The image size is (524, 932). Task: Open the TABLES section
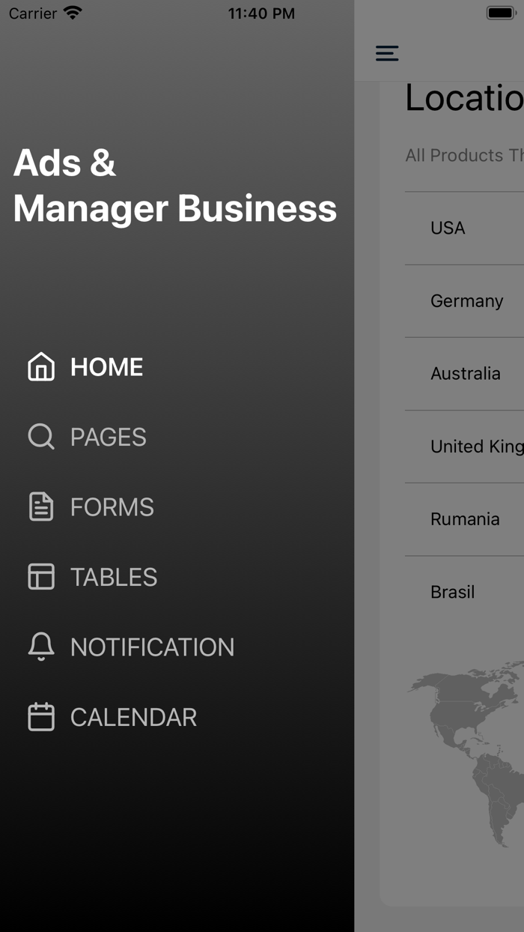(114, 577)
